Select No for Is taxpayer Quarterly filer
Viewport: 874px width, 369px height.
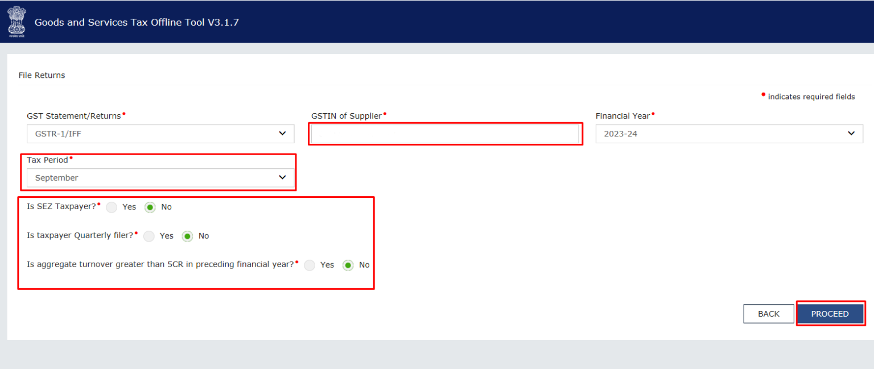point(187,236)
